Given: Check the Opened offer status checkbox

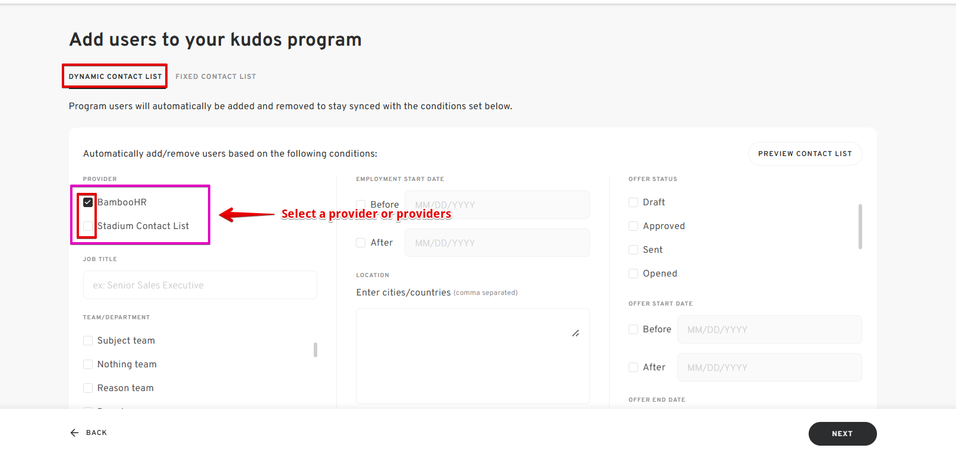Looking at the screenshot, I should (633, 274).
